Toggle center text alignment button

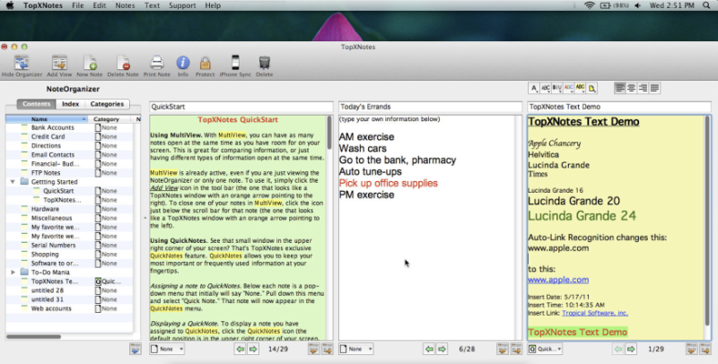tap(632, 88)
